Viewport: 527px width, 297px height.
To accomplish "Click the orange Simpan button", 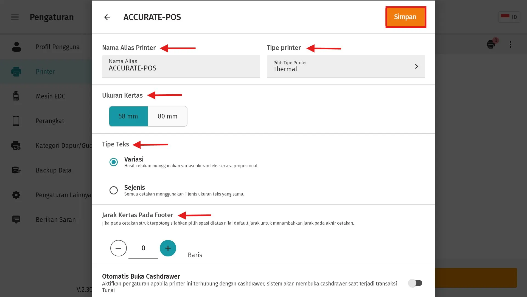I will (405, 17).
